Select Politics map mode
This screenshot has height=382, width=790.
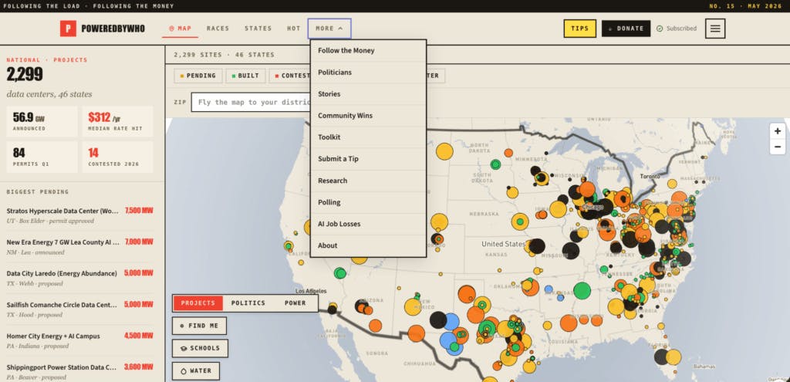[x=248, y=303]
